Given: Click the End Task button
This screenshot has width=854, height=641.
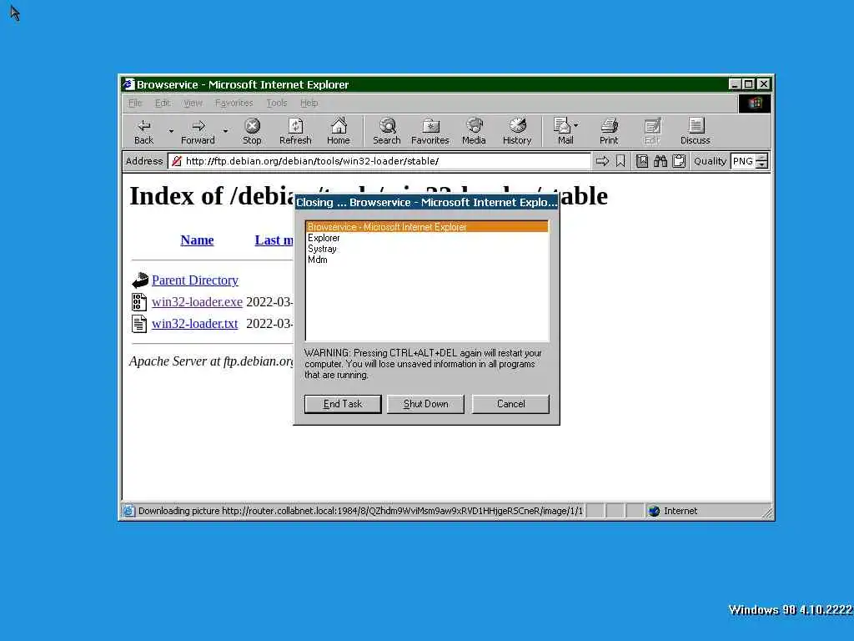Looking at the screenshot, I should point(343,404).
